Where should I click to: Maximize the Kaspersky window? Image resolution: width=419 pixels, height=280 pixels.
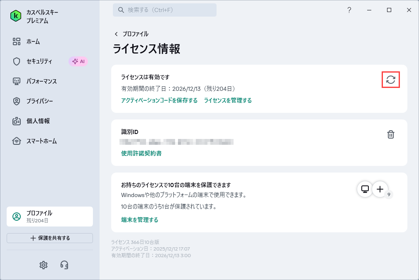click(x=389, y=10)
